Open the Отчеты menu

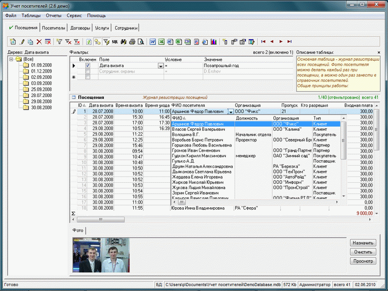[x=53, y=16]
